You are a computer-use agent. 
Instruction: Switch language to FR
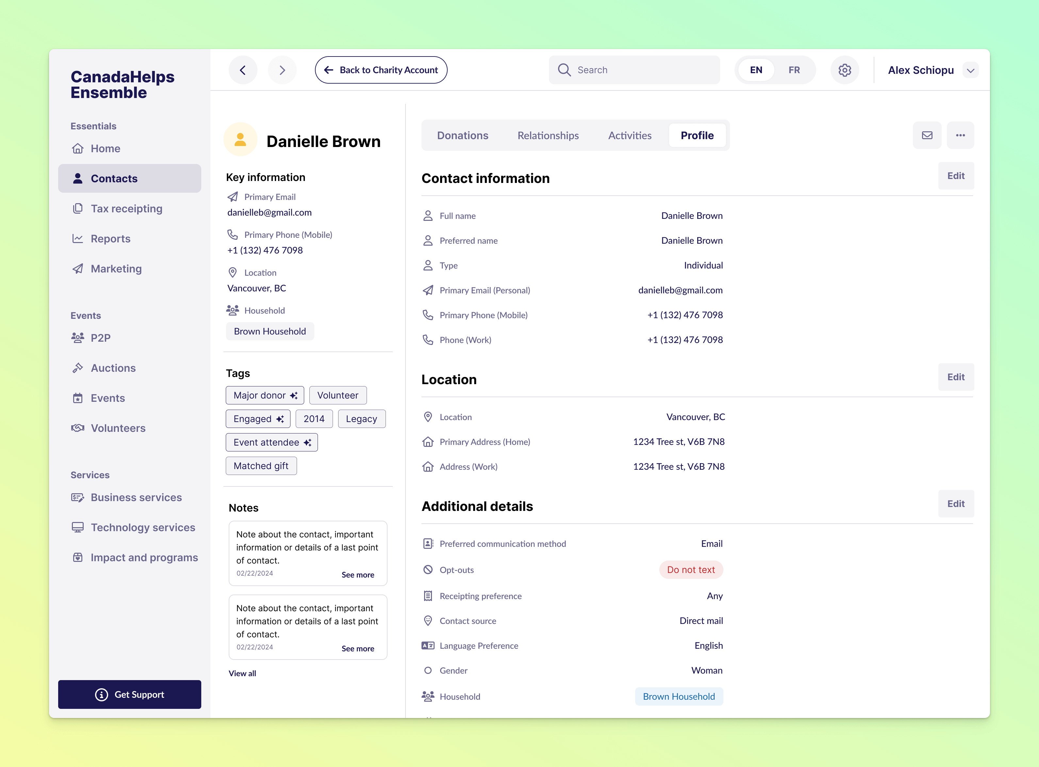794,70
